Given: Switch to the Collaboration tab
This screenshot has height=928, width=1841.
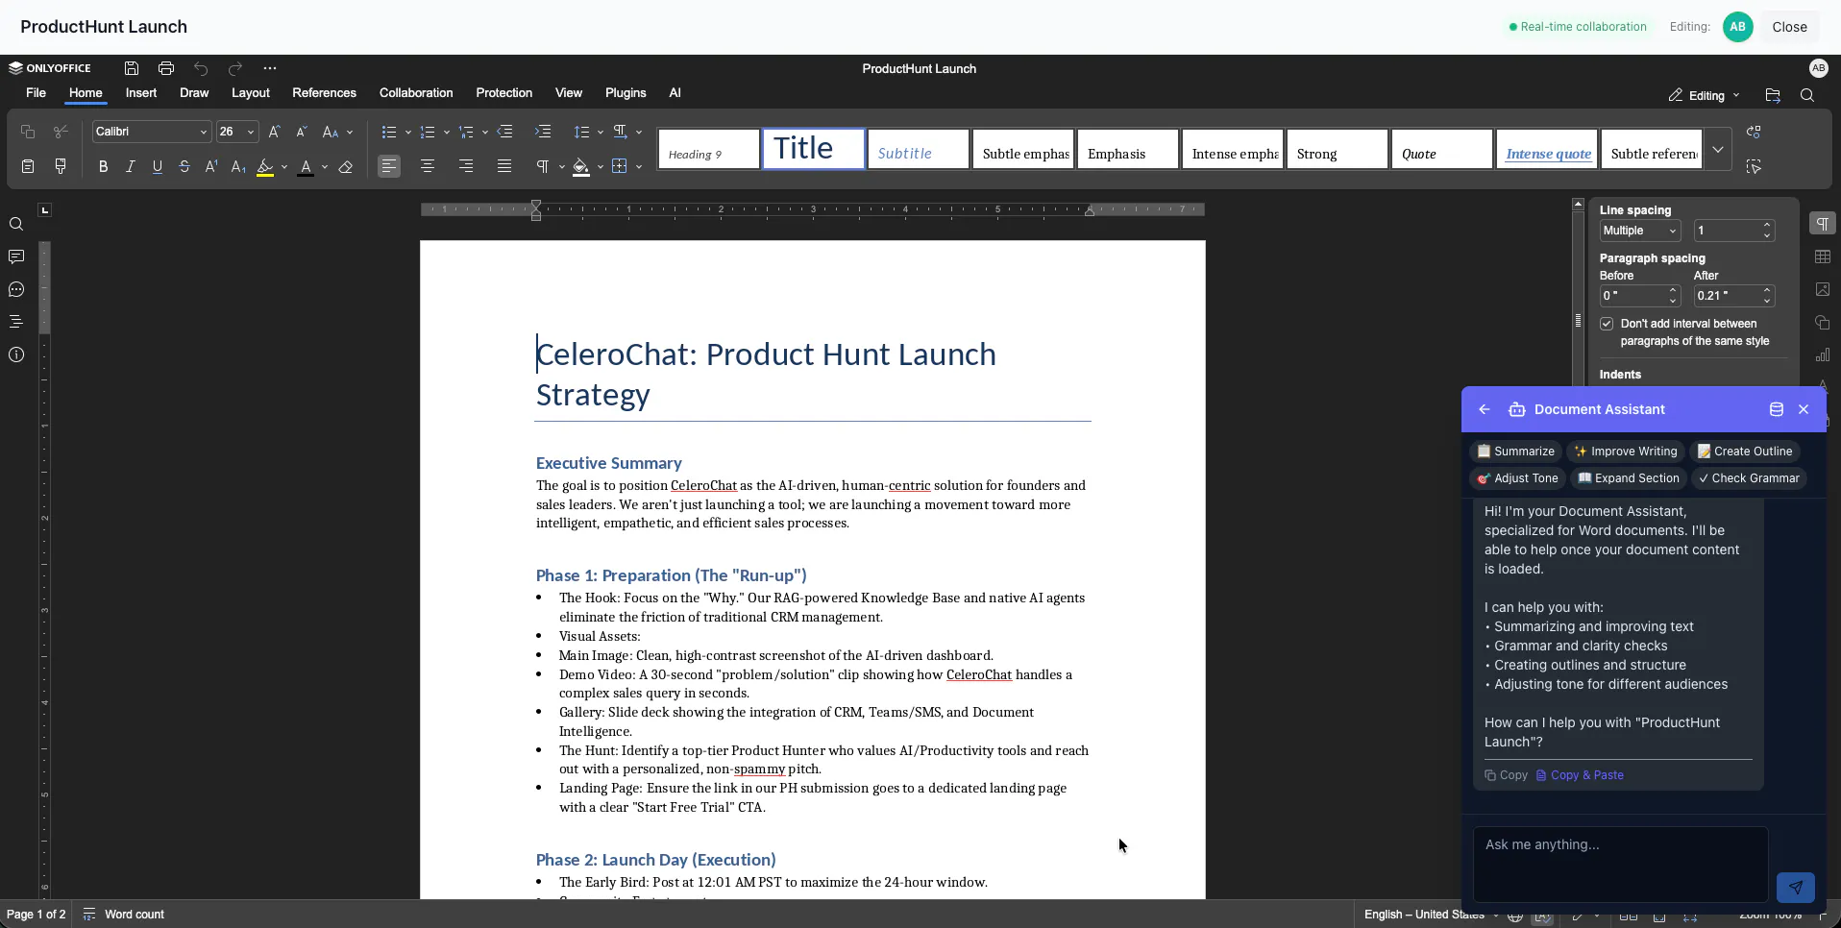Looking at the screenshot, I should 416,93.
